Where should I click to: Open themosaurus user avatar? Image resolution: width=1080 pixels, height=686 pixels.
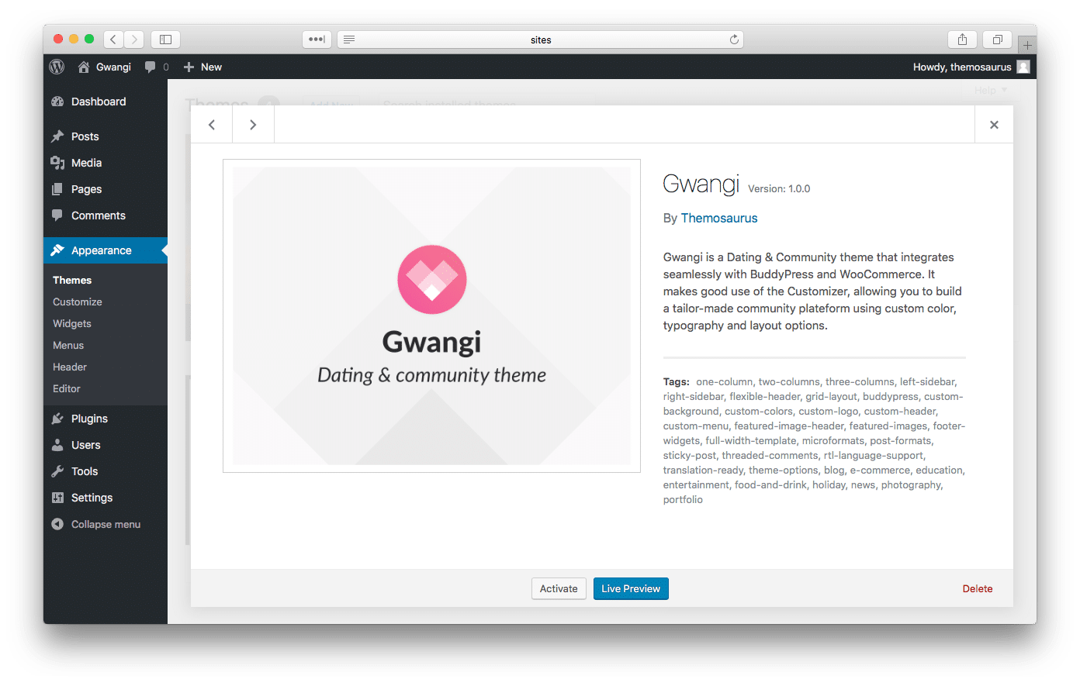pyautogui.click(x=1023, y=67)
